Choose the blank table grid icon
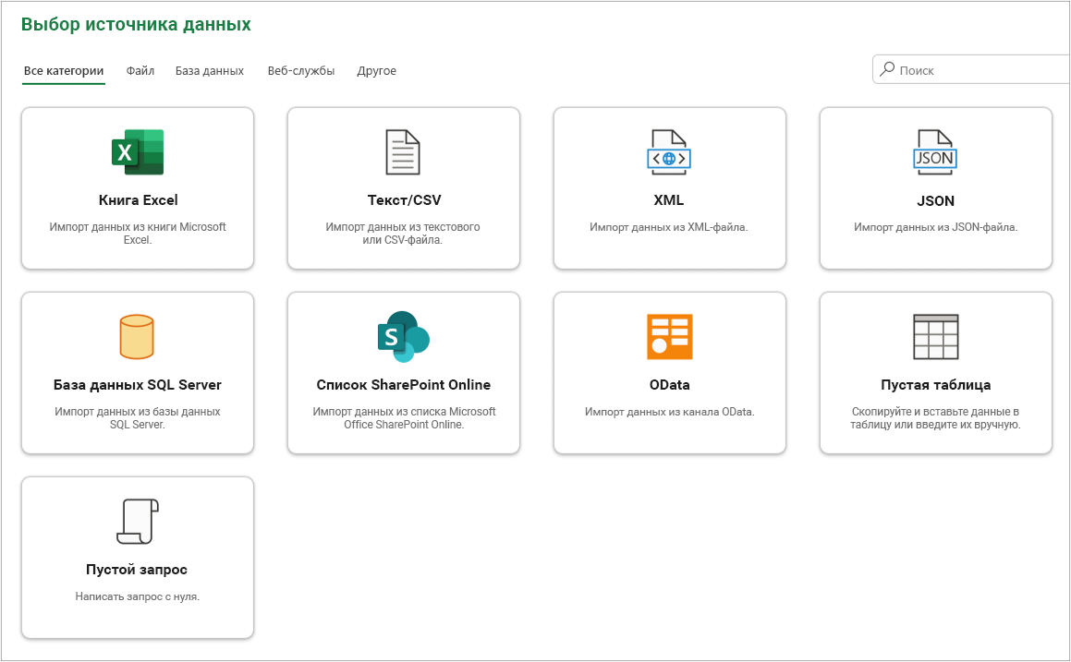The height and width of the screenshot is (662, 1071). [x=936, y=336]
